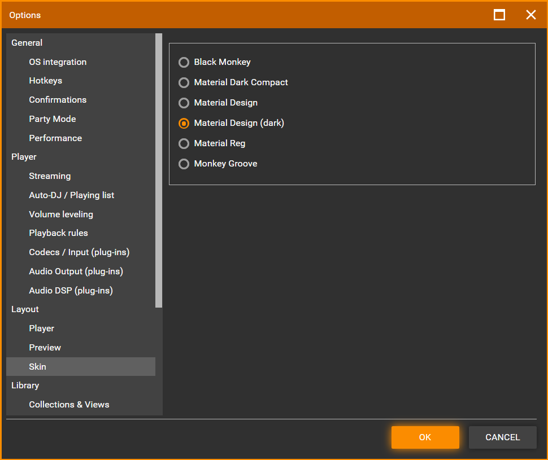
Task: Open Auto-DJ / Playing list settings
Action: point(72,195)
